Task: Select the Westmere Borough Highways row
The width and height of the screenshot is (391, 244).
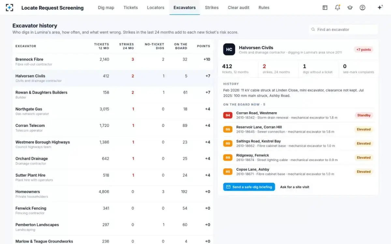Action: pos(113,144)
